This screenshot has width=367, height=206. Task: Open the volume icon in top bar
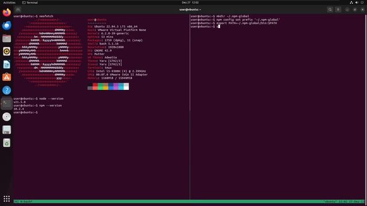(357, 2)
